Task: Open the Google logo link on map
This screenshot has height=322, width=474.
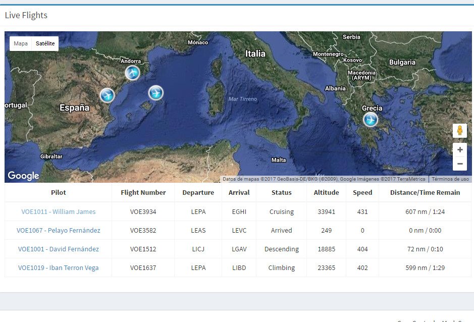Action: [23, 175]
